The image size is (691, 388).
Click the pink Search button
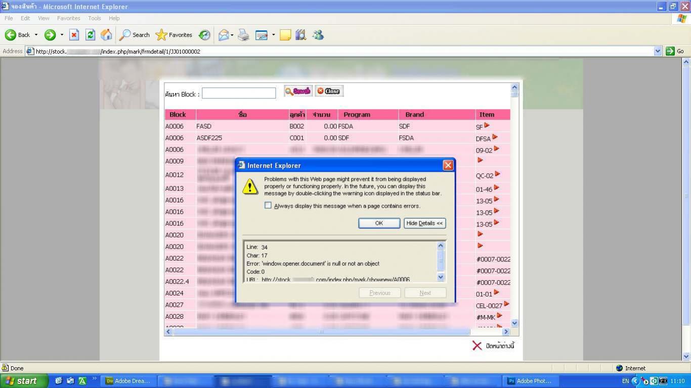298,91
